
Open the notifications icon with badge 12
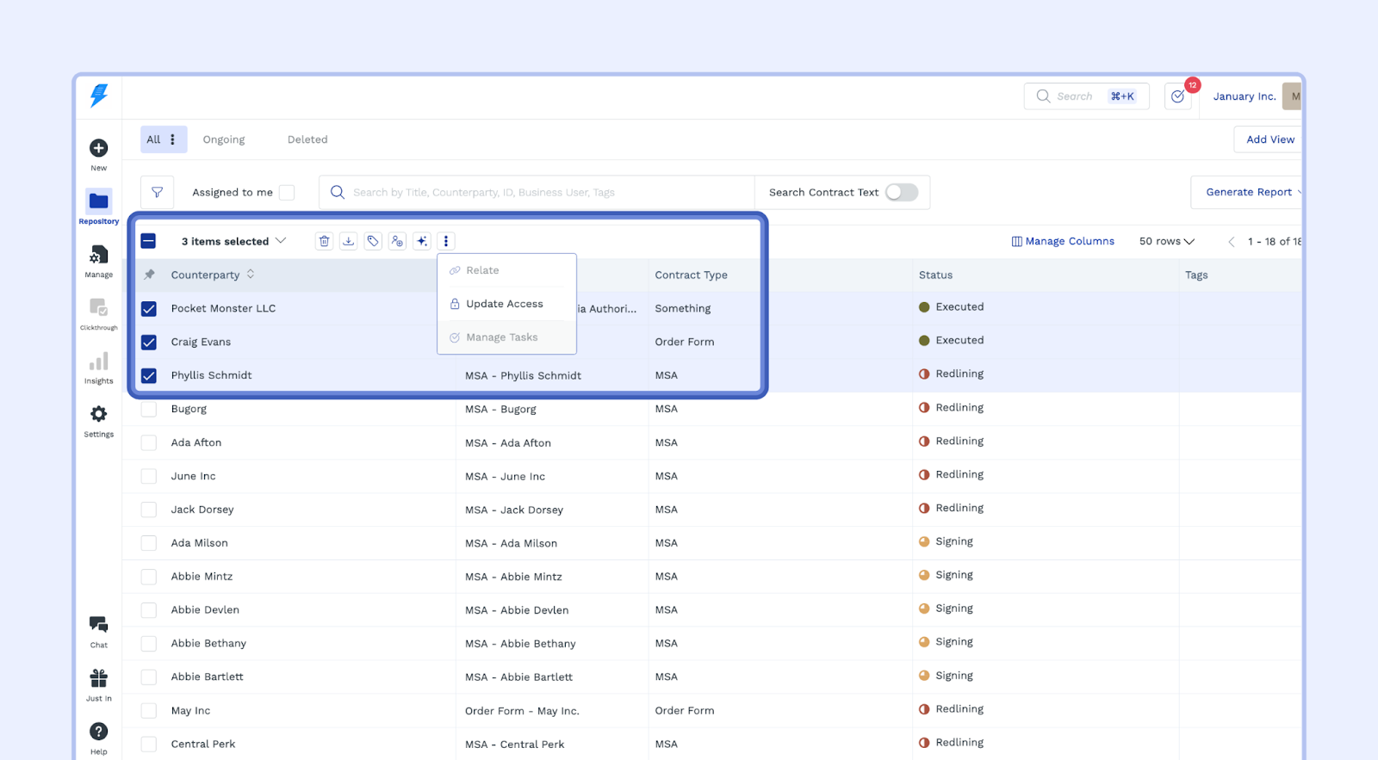click(1177, 96)
